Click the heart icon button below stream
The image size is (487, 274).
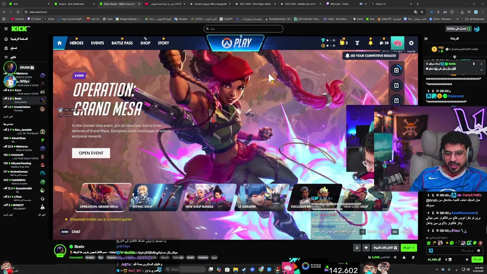366,248
